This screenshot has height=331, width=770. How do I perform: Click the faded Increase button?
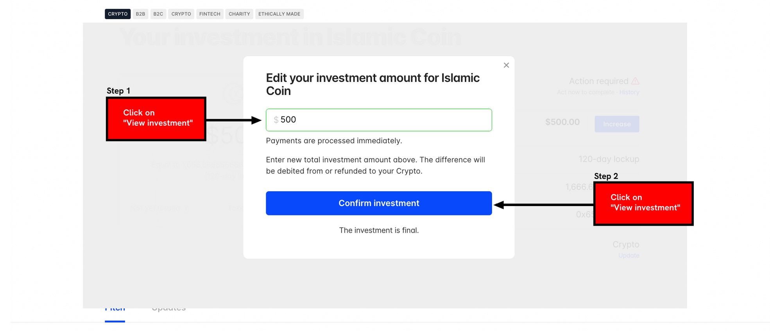(x=617, y=124)
